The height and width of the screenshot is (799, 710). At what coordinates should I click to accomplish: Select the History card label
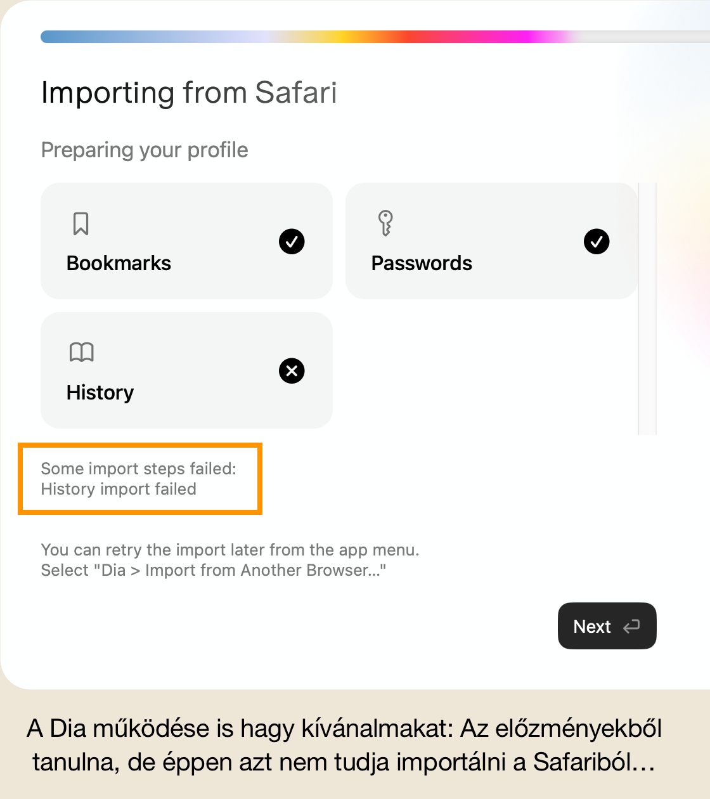point(100,393)
